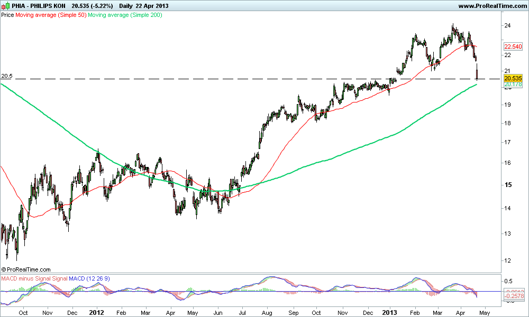Click the y-axis value 14
The height and width of the screenshot is (317, 529).
(x=507, y=208)
